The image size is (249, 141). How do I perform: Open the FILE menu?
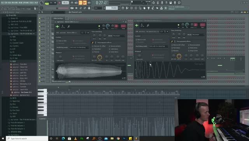pos(2,3)
